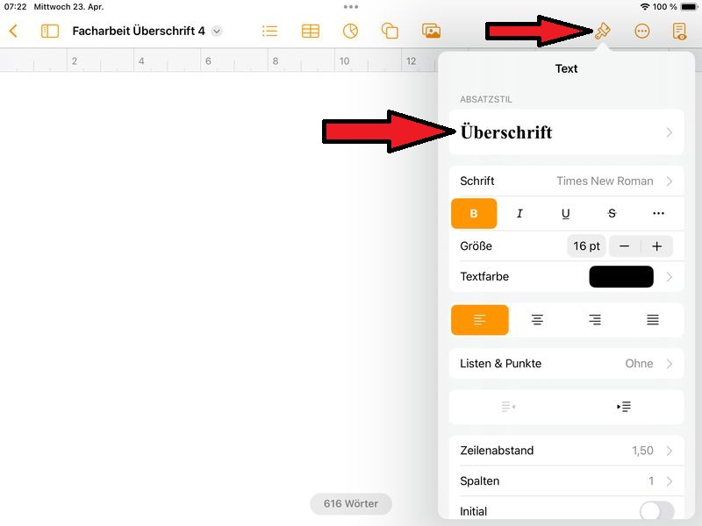The height and width of the screenshot is (526, 702).
Task: Toggle the Initial drop cap switch
Action: coord(656,511)
